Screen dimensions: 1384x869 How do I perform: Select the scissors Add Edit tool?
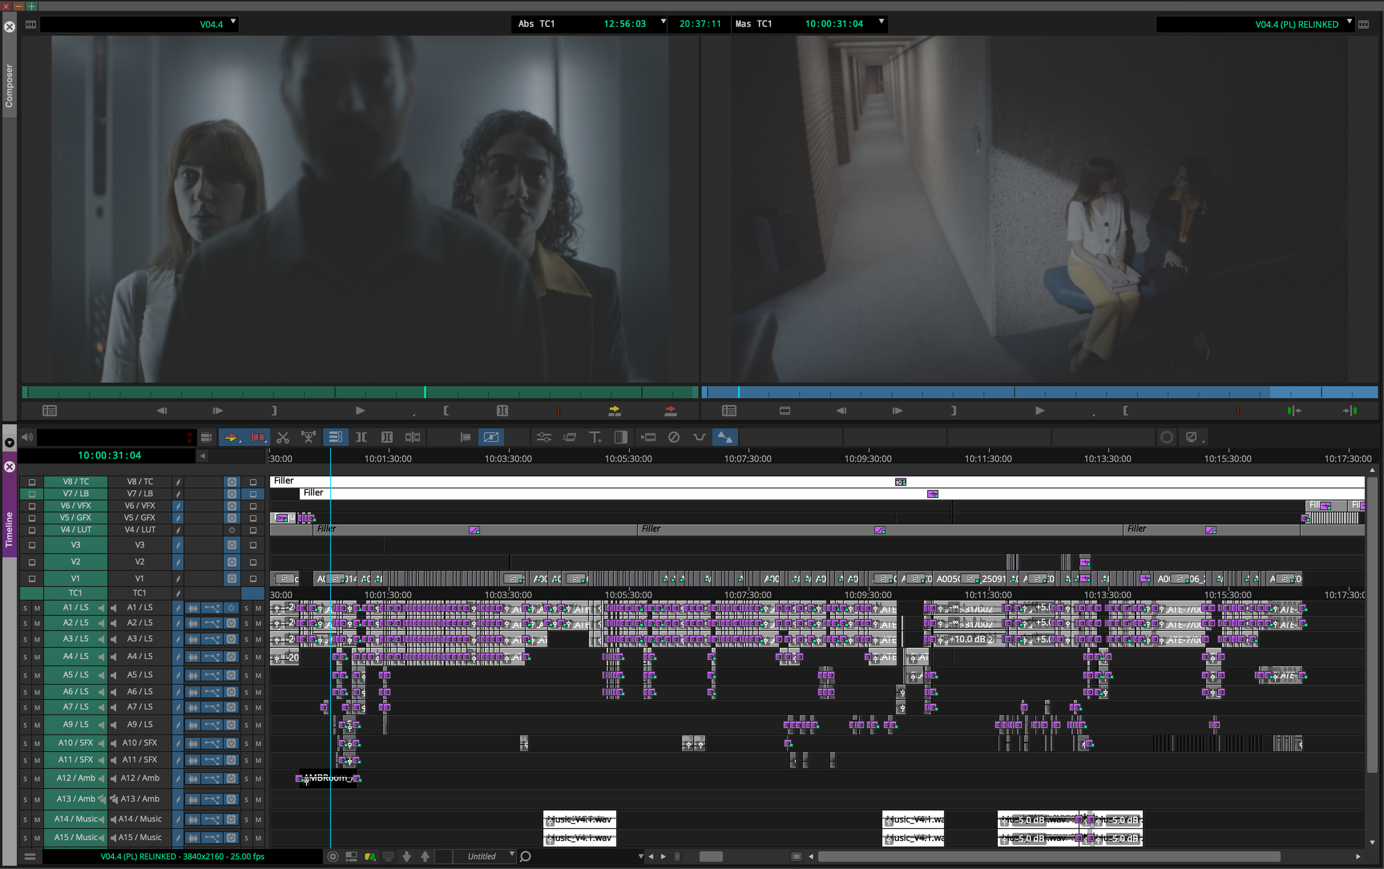click(x=282, y=437)
